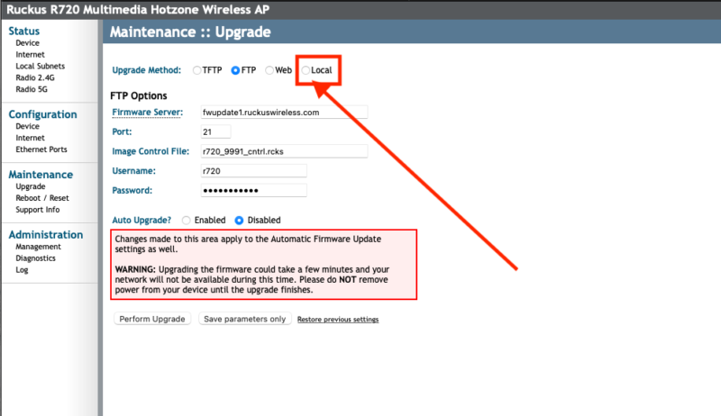Select the Local upgrade method radio button

(x=306, y=70)
